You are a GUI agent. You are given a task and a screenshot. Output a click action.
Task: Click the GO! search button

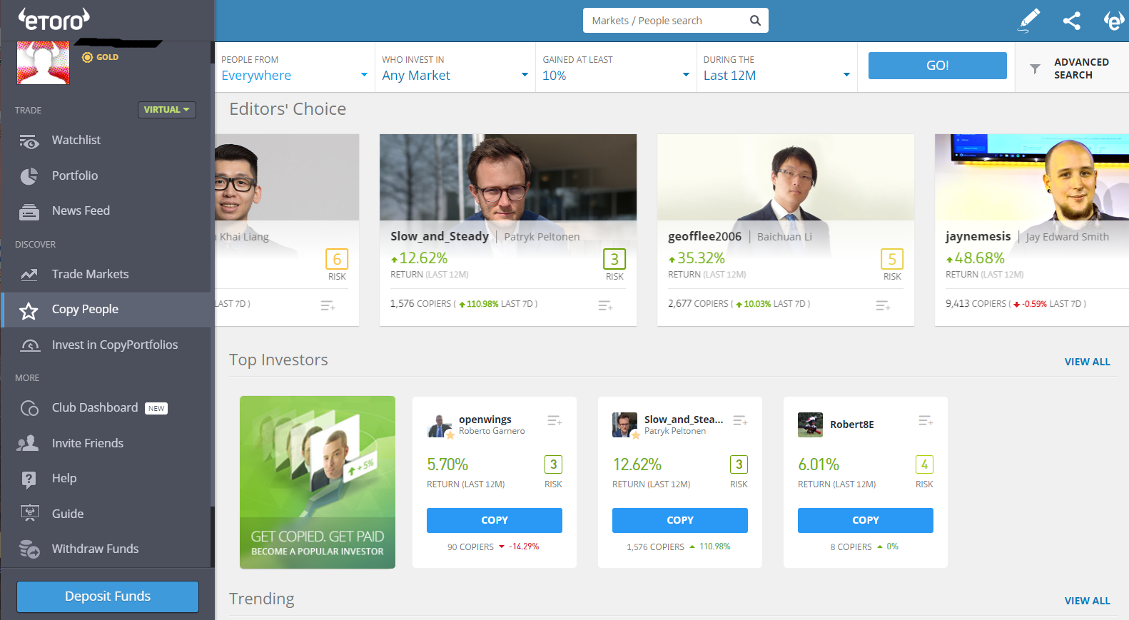coord(937,66)
